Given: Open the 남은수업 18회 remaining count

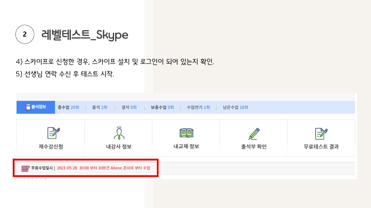Looking at the screenshot, I should click(235, 107).
